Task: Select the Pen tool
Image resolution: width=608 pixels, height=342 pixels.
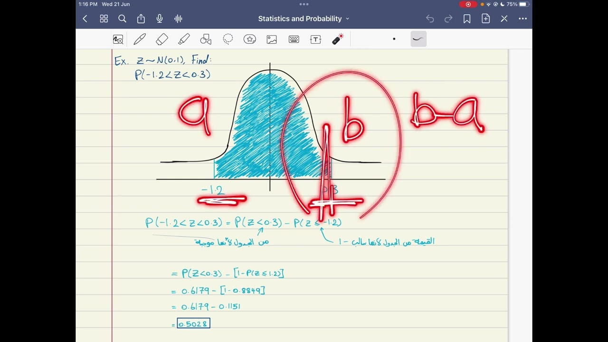Action: [x=140, y=39]
